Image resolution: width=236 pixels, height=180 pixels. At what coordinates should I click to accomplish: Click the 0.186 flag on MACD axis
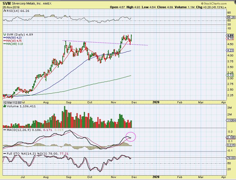point(231,137)
